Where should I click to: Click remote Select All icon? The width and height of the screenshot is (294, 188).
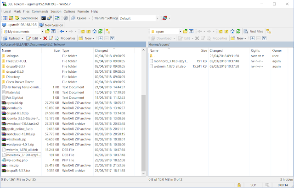pos(265,38)
